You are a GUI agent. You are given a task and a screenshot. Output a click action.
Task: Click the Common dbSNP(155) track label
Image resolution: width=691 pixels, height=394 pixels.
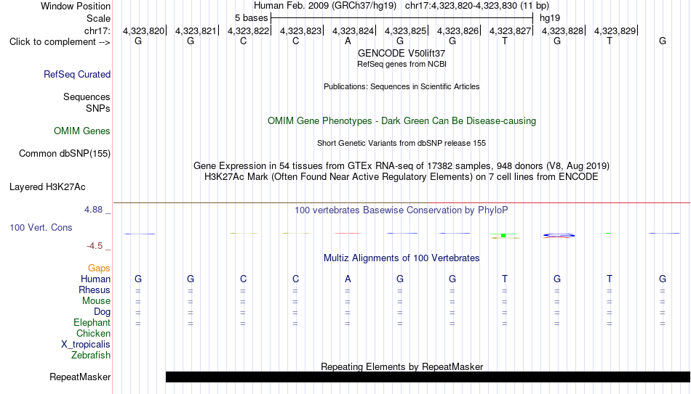[x=65, y=154]
